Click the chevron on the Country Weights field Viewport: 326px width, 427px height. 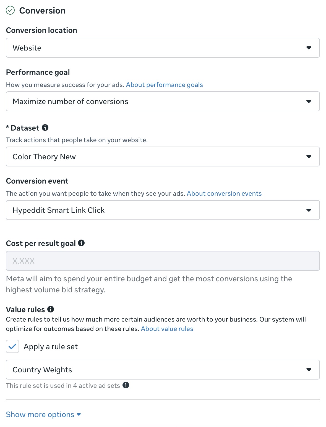point(309,369)
